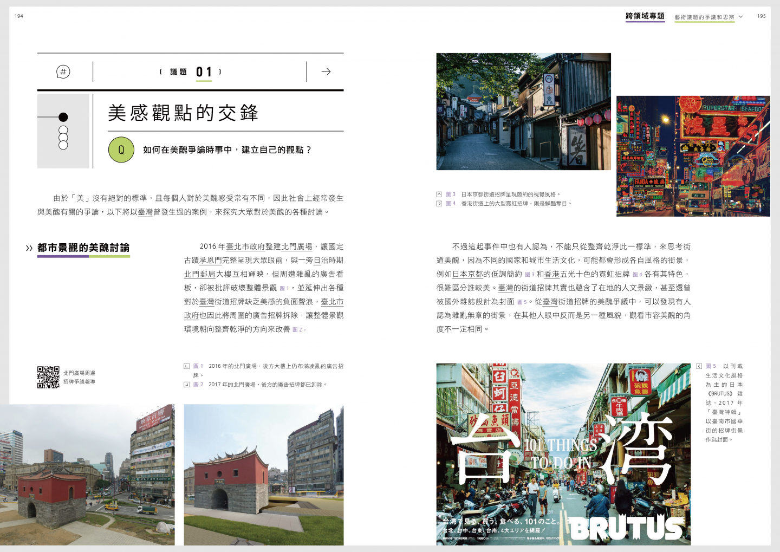Scan-link the 北門廣場 QR code
This screenshot has height=552, width=780.
coord(48,377)
